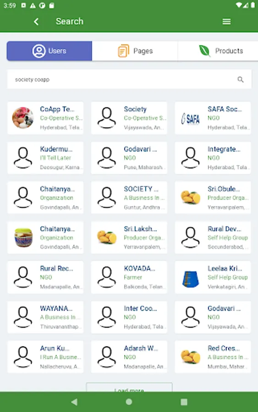This screenshot has height=412, width=258.
Task: Click the Load more button
Action: (129, 388)
